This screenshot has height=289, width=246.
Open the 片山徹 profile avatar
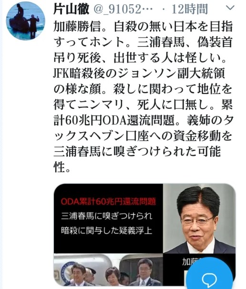26,21
